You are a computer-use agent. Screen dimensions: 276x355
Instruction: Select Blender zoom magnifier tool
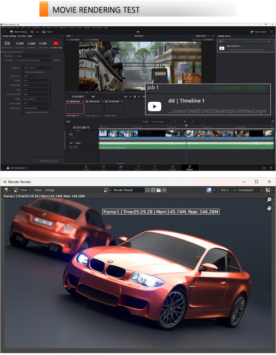tap(269, 200)
